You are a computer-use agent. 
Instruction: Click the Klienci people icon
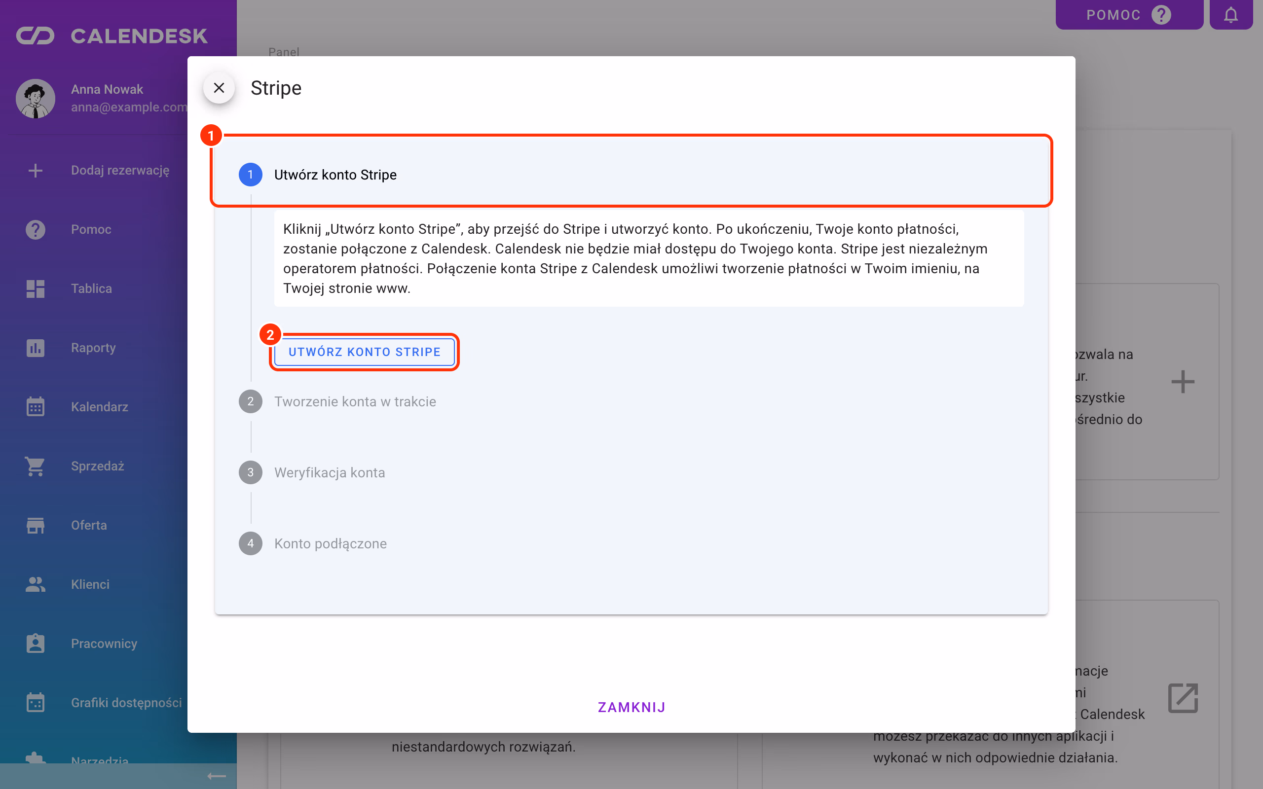[x=35, y=584]
